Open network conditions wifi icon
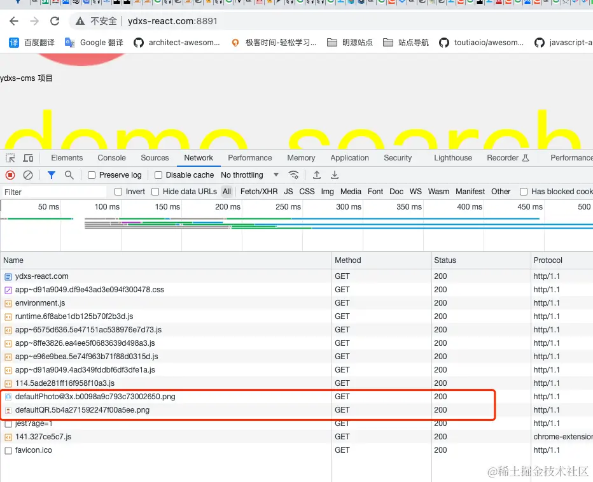The height and width of the screenshot is (482, 593). (293, 175)
